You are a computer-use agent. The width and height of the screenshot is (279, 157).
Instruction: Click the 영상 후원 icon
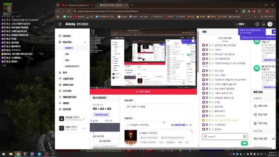tap(255, 114)
